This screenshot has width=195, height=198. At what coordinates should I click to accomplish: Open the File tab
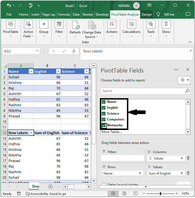(9, 15)
